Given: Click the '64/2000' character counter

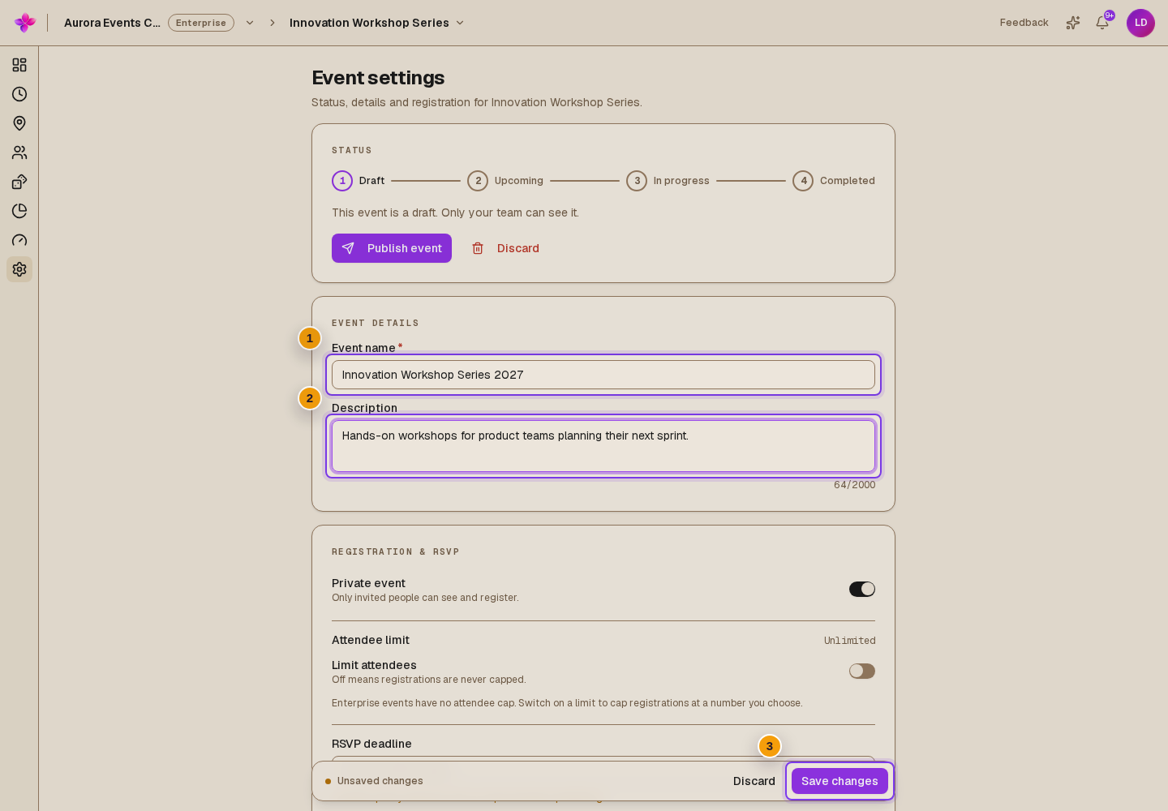Looking at the screenshot, I should tap(855, 485).
